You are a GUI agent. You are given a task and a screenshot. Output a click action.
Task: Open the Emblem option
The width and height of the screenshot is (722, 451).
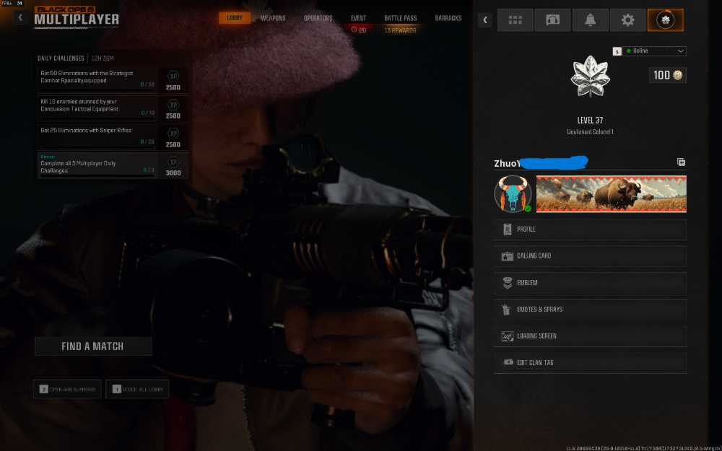coord(591,283)
